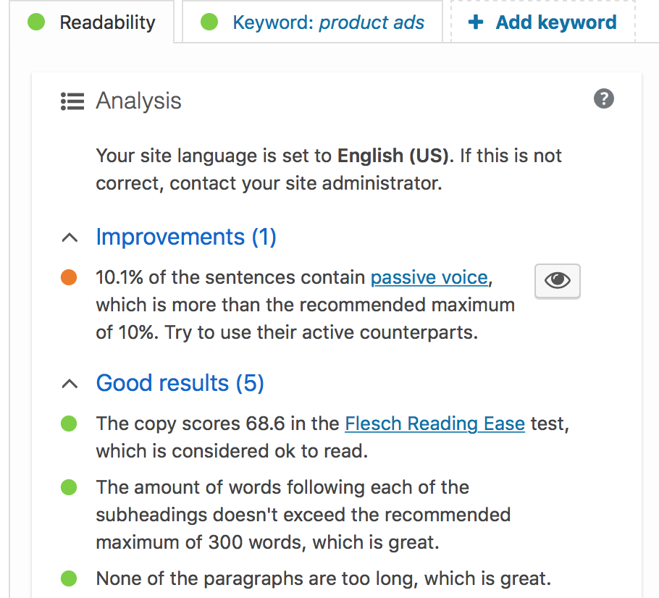This screenshot has height=598, width=659.
Task: Toggle the eye button to highlight passive voice
Action: (x=557, y=281)
